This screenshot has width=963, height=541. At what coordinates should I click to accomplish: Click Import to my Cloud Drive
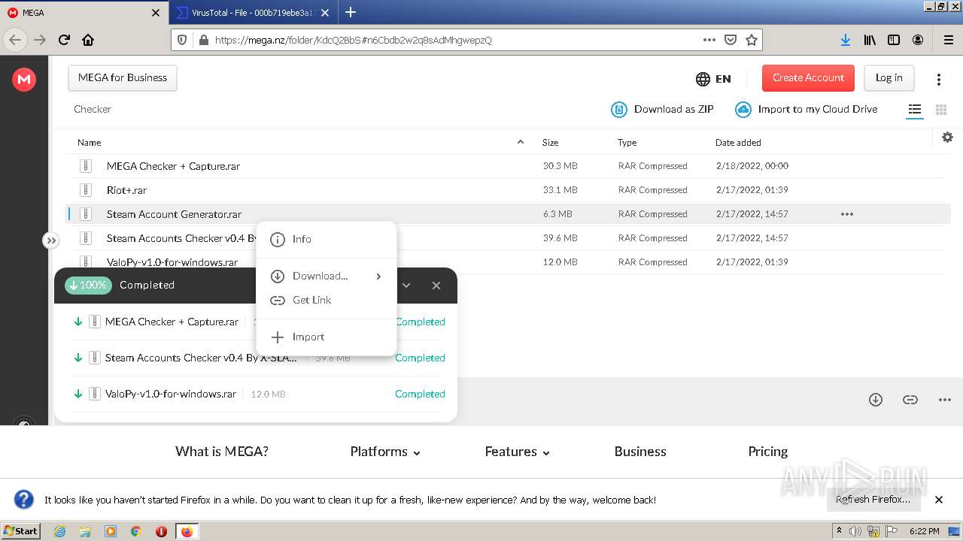click(x=807, y=109)
